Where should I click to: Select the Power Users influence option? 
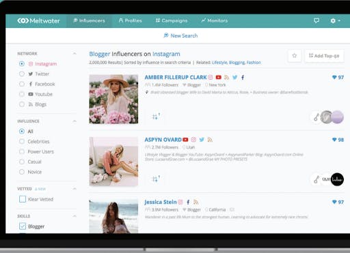(x=22, y=151)
